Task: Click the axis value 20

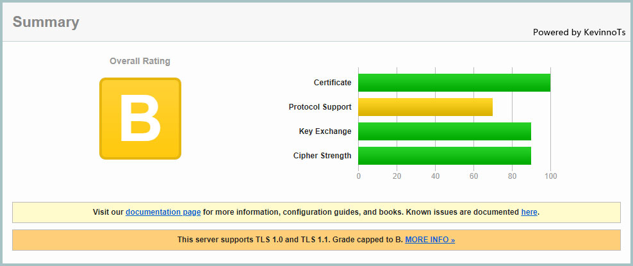Action: tap(397, 176)
